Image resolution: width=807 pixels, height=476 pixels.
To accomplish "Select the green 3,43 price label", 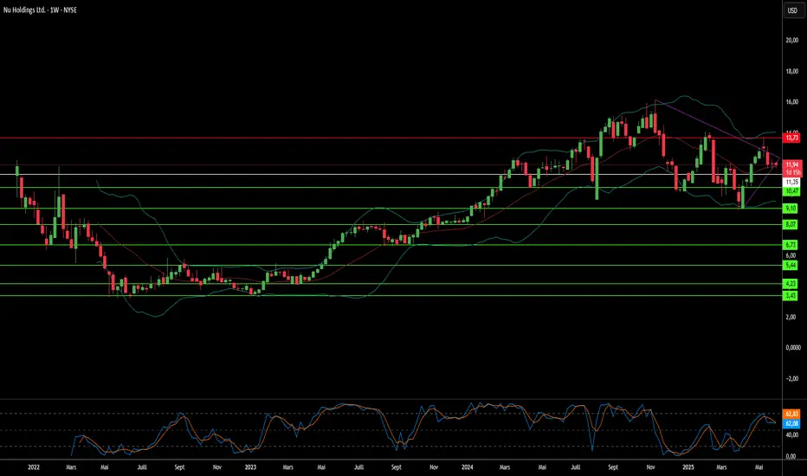I will pyautogui.click(x=791, y=295).
